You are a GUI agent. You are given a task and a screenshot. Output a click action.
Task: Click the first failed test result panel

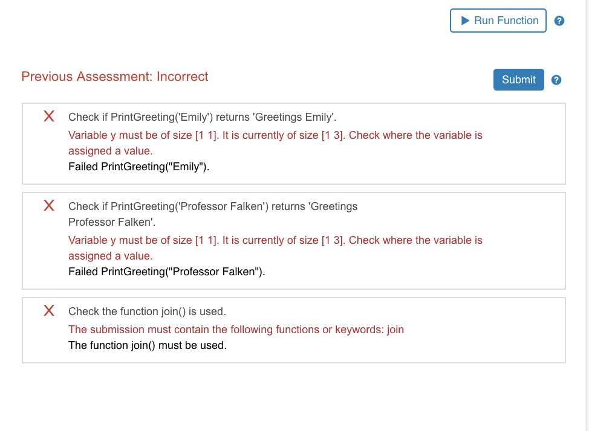(294, 144)
